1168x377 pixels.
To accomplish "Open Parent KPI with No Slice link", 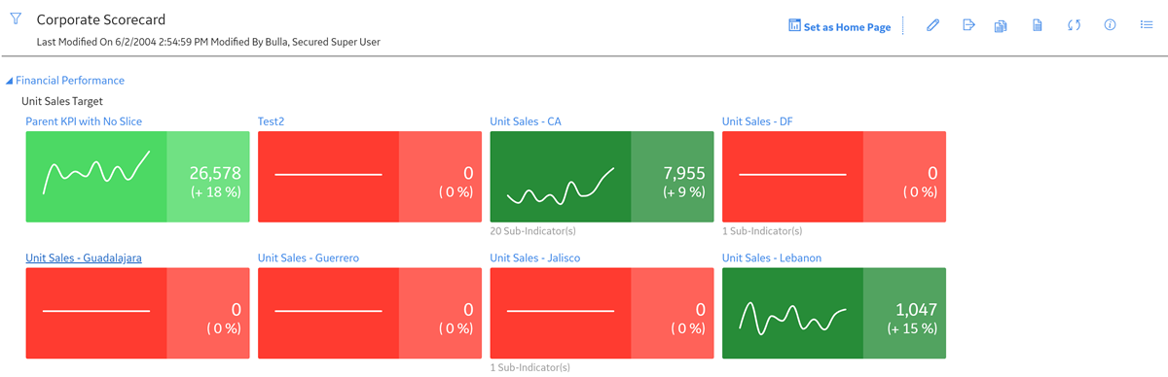I will click(84, 121).
